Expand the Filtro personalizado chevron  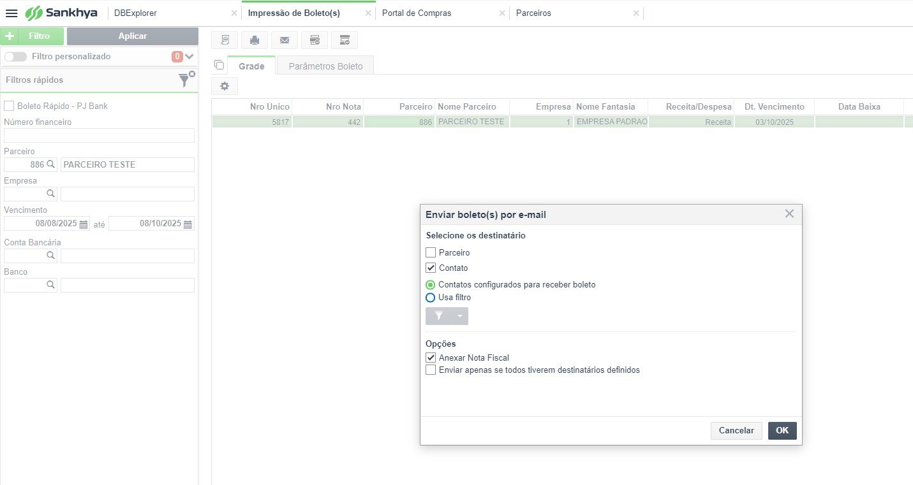tap(189, 57)
